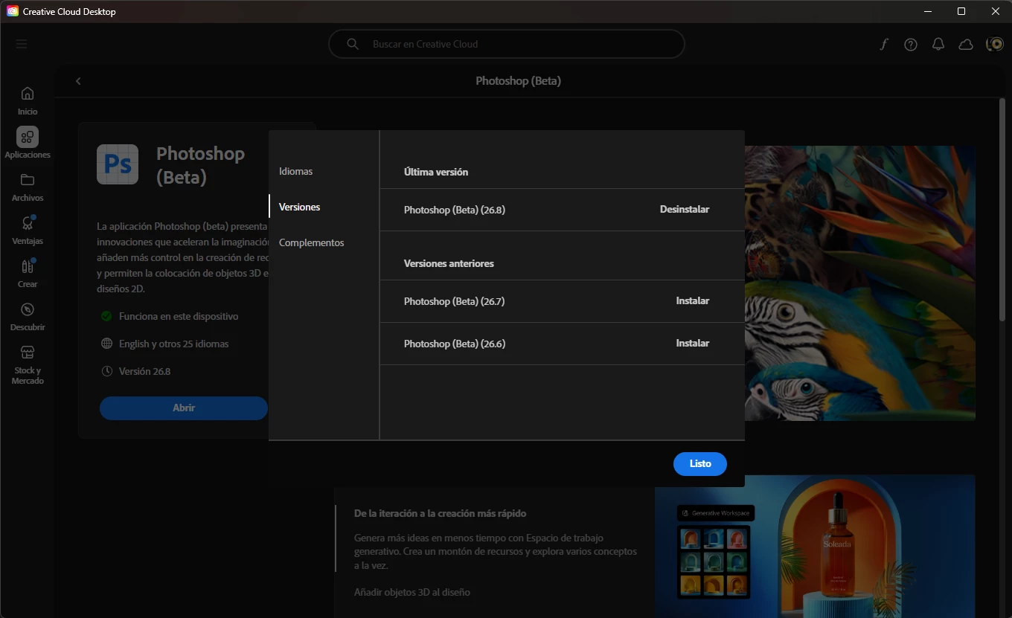Open the fonts icon in header

pos(883,44)
